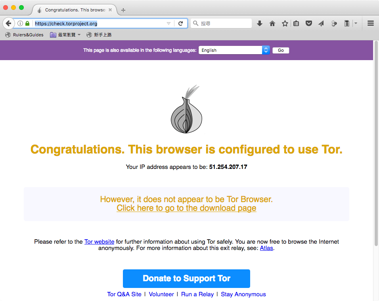Go to the Home page icon

(x=272, y=23)
